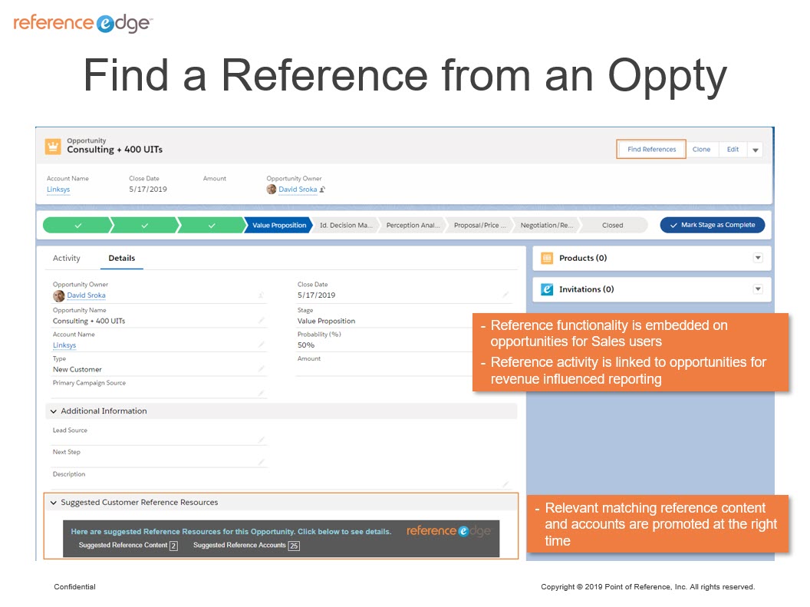Collapse the Additional Information section

click(x=53, y=411)
